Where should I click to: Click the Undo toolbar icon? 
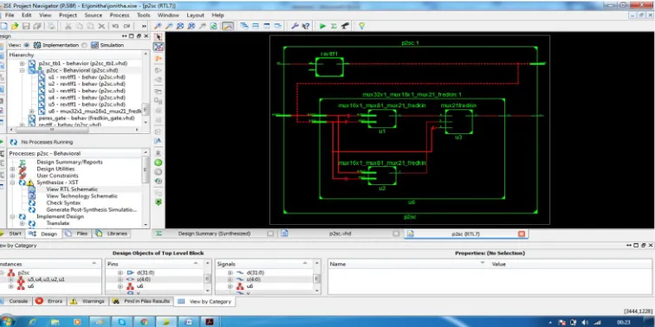[x=115, y=26]
